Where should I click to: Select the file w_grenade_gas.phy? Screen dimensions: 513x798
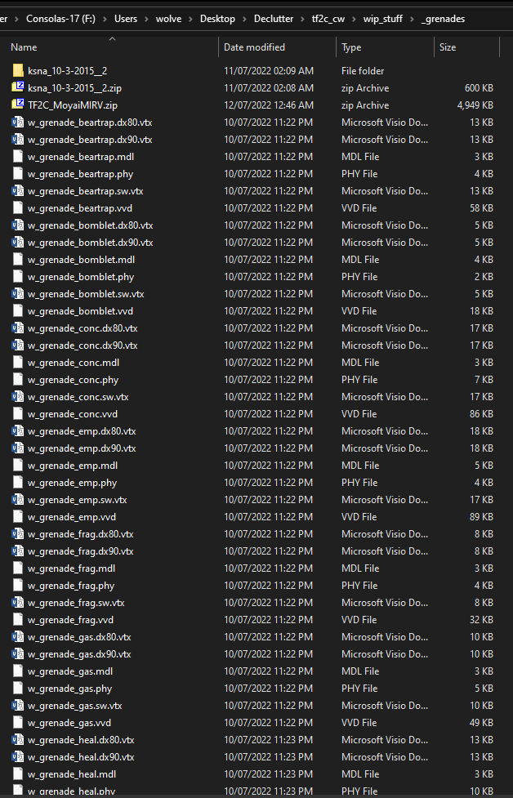point(69,689)
